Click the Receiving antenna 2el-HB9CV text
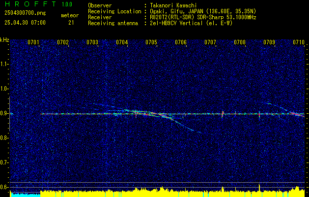Image resolution: width=309 pixels, height=197 pixels. (191, 23)
